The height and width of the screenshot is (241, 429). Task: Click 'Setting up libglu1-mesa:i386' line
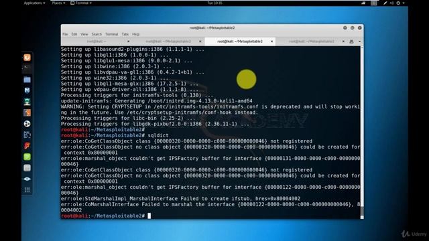coord(127,61)
